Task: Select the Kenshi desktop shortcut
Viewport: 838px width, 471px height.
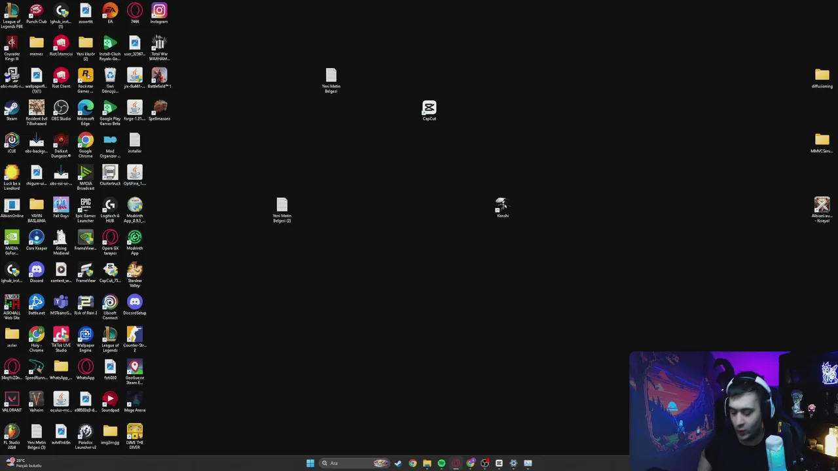Action: coord(502,207)
